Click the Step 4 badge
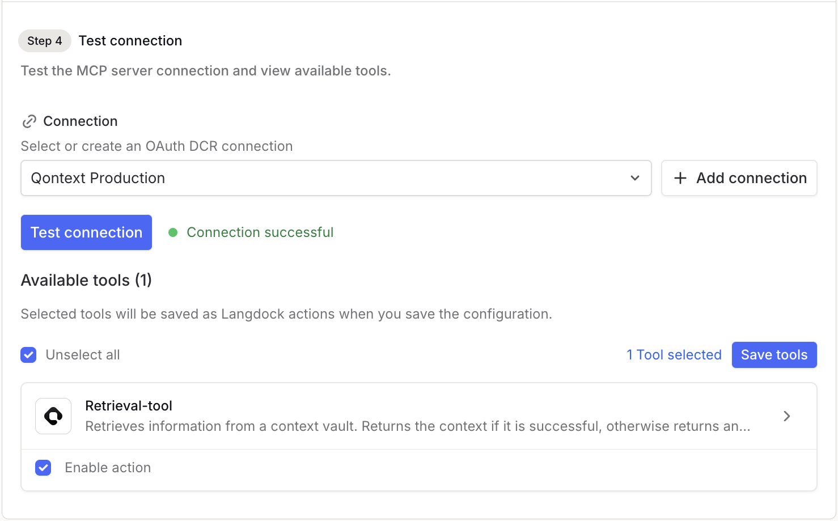 [44, 40]
